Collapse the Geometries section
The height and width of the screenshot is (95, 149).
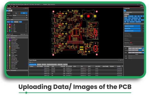click(7, 38)
